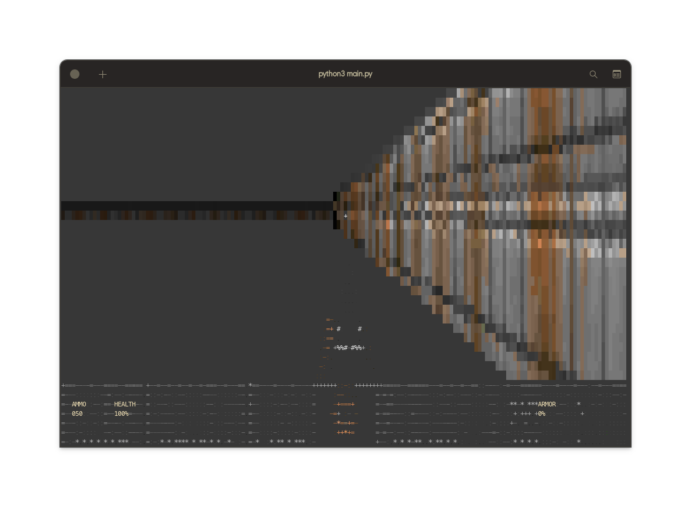Image resolution: width=691 pixels, height=507 pixels.
Task: Click the round window close button
Action: point(75,74)
